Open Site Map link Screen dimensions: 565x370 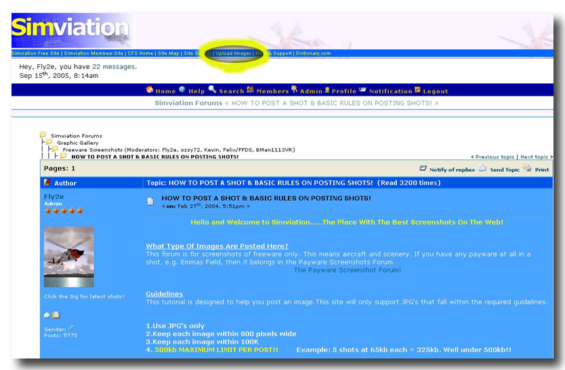[x=168, y=53]
